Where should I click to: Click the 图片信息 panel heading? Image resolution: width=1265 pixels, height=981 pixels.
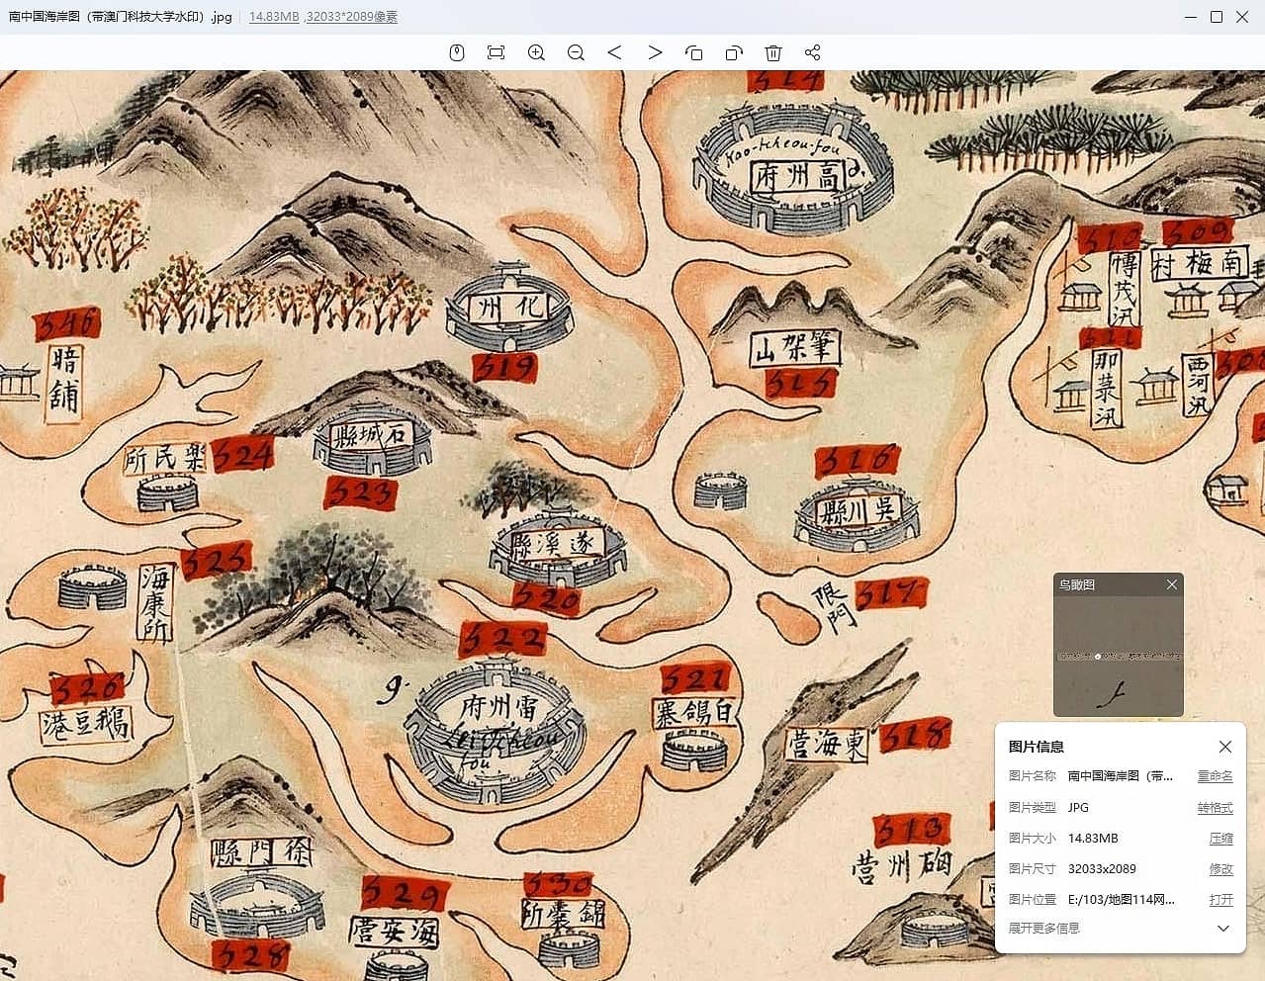pyautogui.click(x=1037, y=747)
